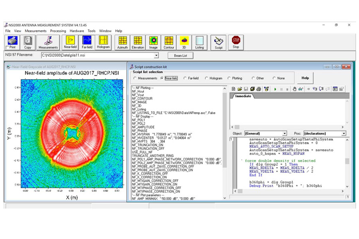This screenshot has width=359, height=239.
Task: Open the Object (General) dropdown
Action: coord(284,133)
